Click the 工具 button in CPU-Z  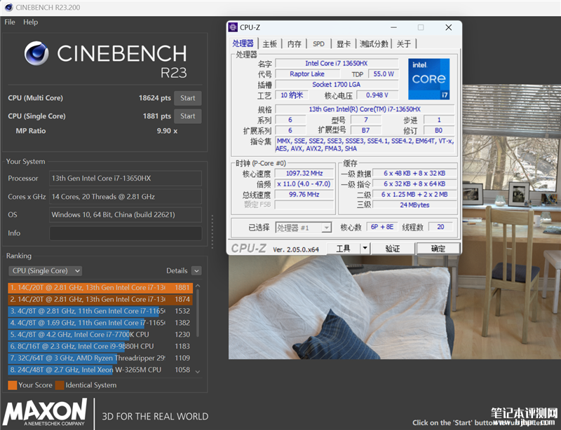pyautogui.click(x=343, y=249)
